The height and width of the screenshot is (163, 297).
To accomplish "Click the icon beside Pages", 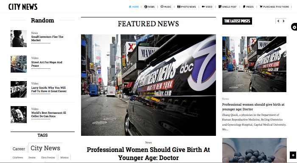I will click(244, 7).
